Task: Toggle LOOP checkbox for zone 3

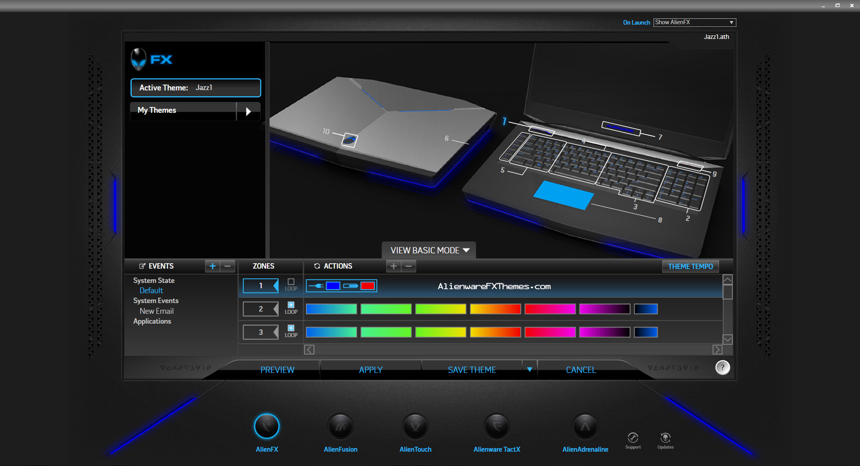Action: pos(291,328)
